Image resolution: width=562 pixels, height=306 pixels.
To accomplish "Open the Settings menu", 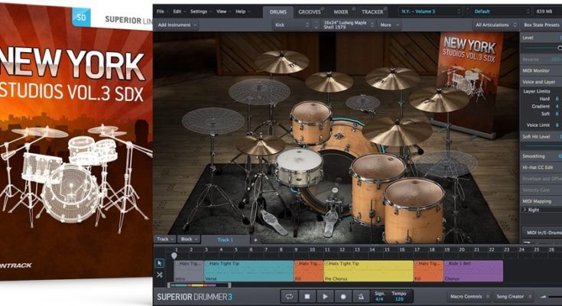I will coord(200,11).
